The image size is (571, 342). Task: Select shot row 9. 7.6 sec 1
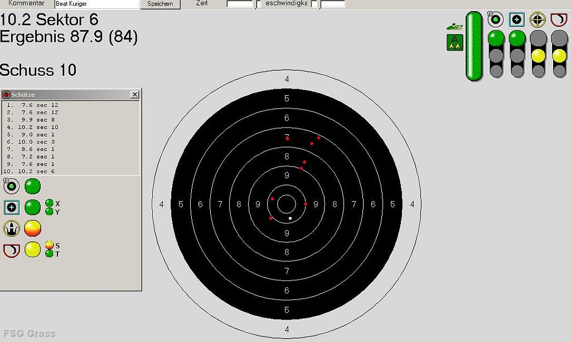click(71, 164)
